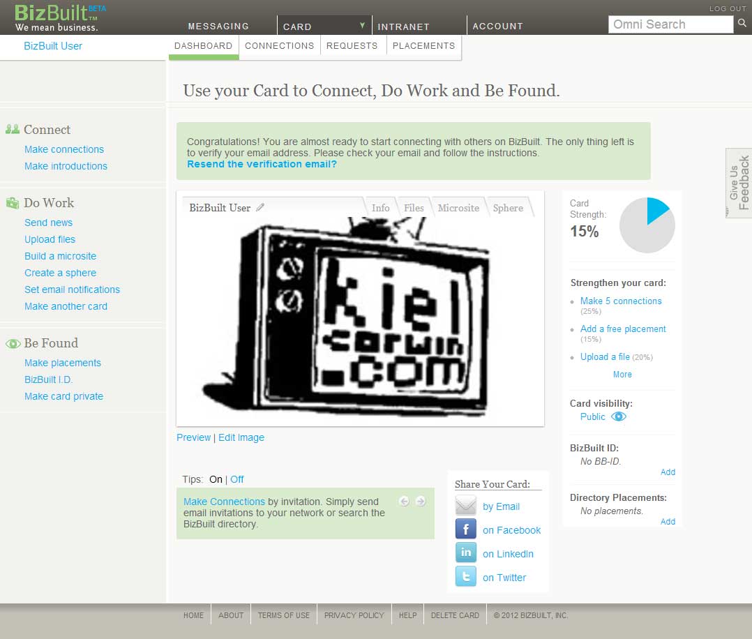Click BizBuilt User profile name link

(x=53, y=46)
